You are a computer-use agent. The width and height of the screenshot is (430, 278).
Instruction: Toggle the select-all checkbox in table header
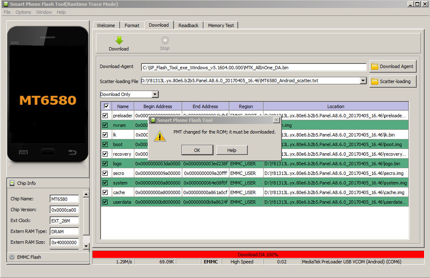click(106, 106)
